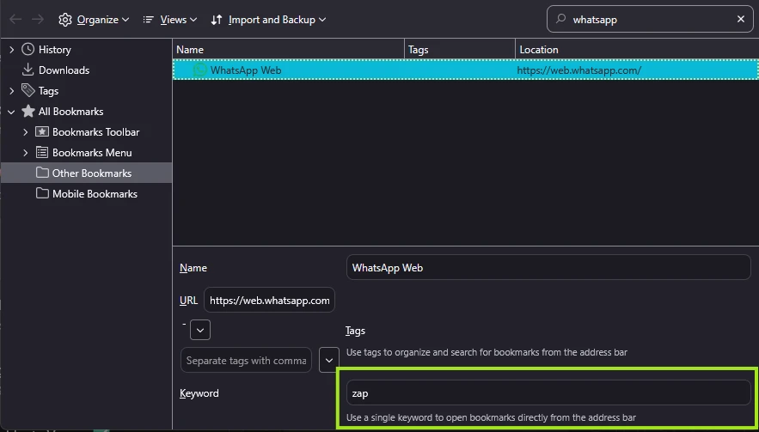Click the magnifier search icon
Image resolution: width=759 pixels, height=432 pixels.
[560, 20]
